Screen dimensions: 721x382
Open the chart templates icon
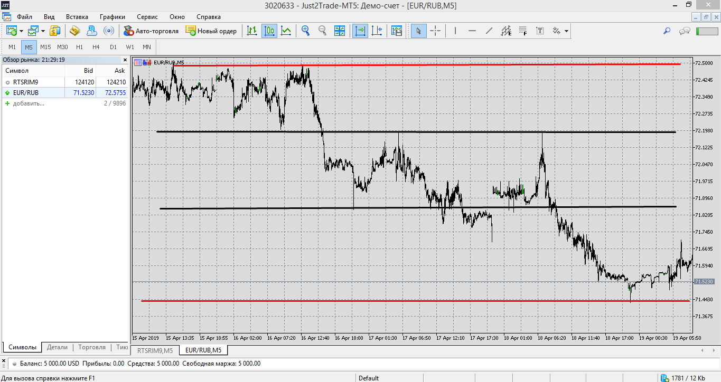[397, 31]
